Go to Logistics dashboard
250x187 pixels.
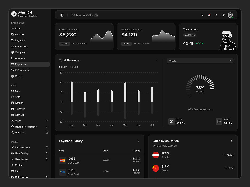tap(30, 40)
